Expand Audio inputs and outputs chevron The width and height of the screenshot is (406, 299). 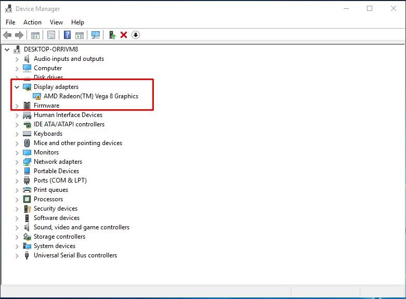click(17, 59)
